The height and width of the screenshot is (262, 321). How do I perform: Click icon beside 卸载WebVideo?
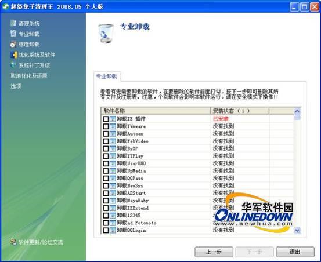coord(113,141)
